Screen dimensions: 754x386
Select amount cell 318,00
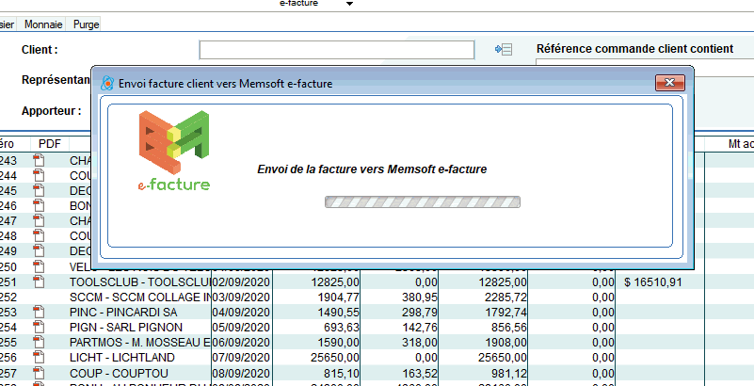pyautogui.click(x=399, y=343)
